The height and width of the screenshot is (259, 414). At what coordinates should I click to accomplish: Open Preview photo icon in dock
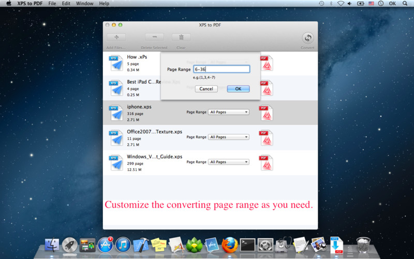[x=318, y=244]
